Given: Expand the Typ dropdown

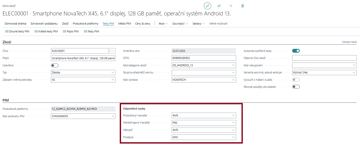Looking at the screenshot, I should 113,73.
